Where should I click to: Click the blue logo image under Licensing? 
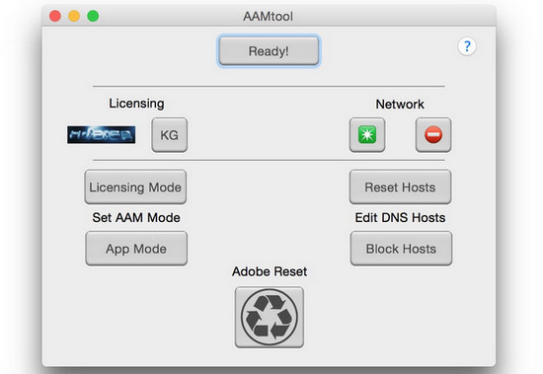tap(101, 135)
